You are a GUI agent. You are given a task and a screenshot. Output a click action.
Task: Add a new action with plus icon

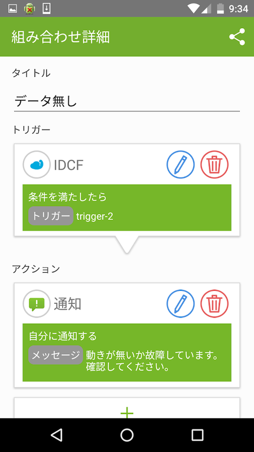pos(127,413)
